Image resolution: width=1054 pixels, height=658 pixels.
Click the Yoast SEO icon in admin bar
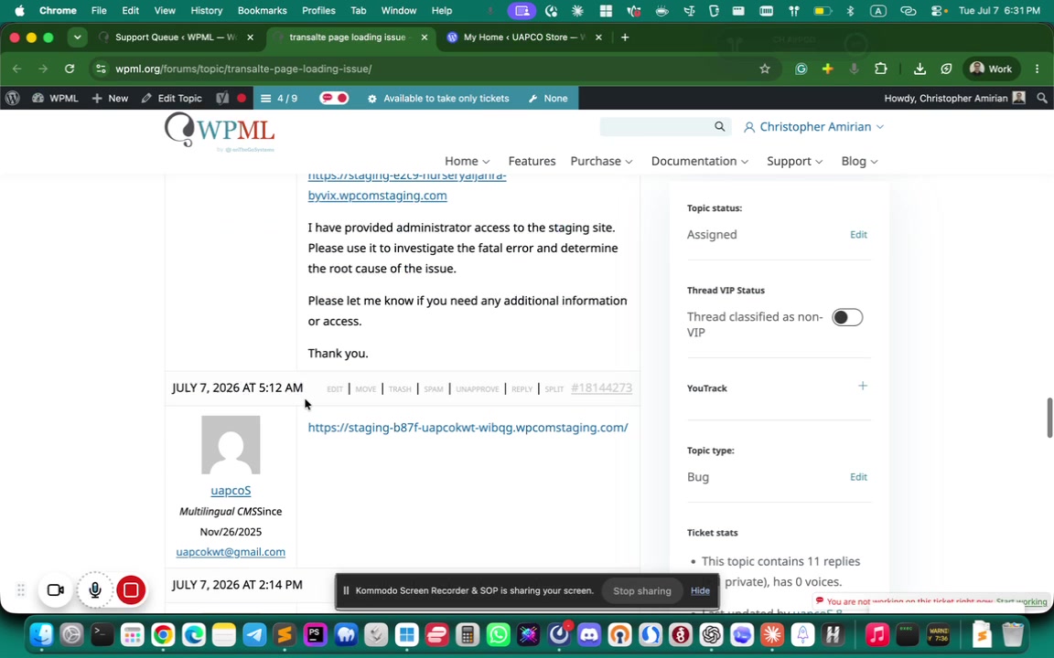pyautogui.click(x=221, y=98)
